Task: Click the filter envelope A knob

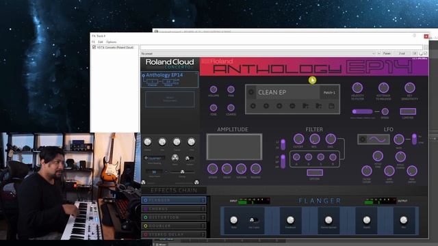Action: pos(296,157)
